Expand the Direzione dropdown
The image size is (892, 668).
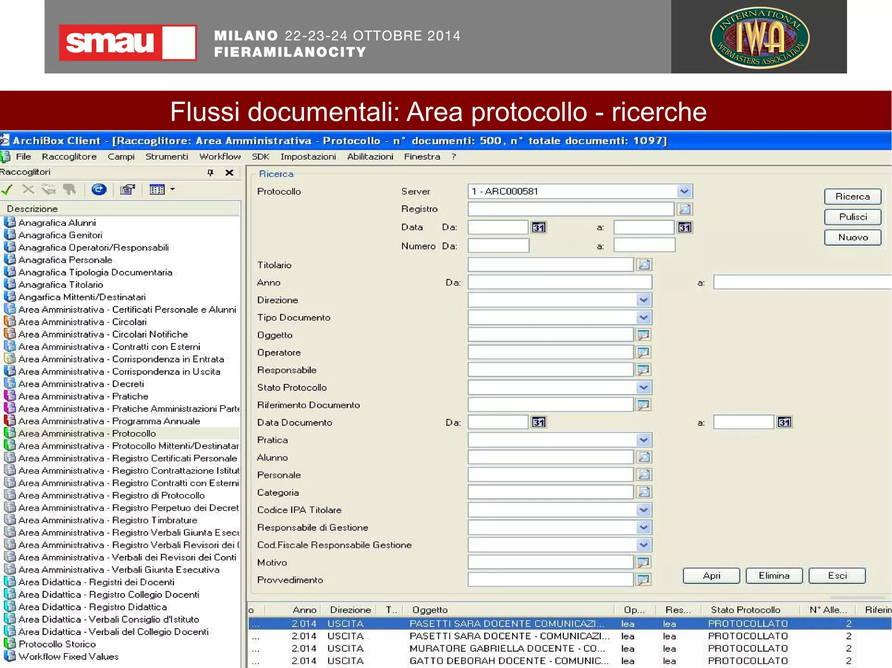[x=644, y=300]
